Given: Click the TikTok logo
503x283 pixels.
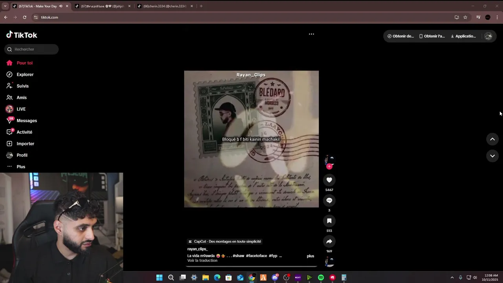Looking at the screenshot, I should [x=22, y=35].
